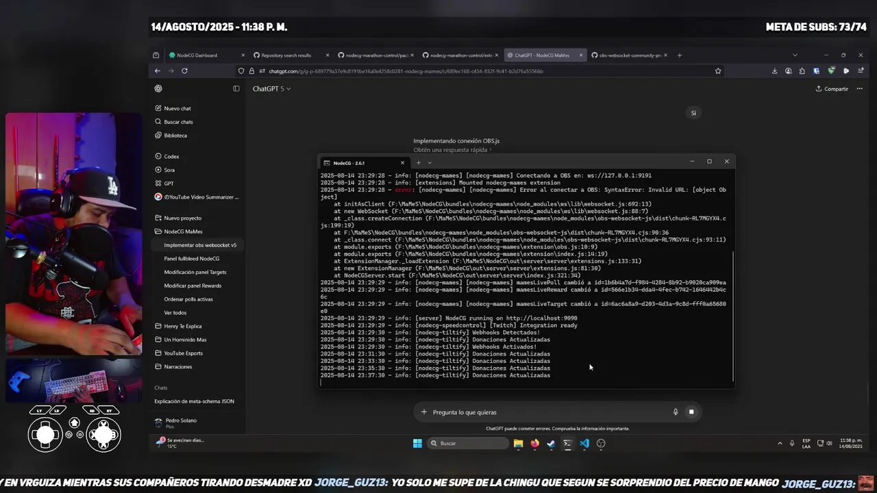
Task: Click the microphone dictation icon
Action: (x=676, y=412)
